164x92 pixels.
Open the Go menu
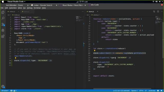(24, 8)
